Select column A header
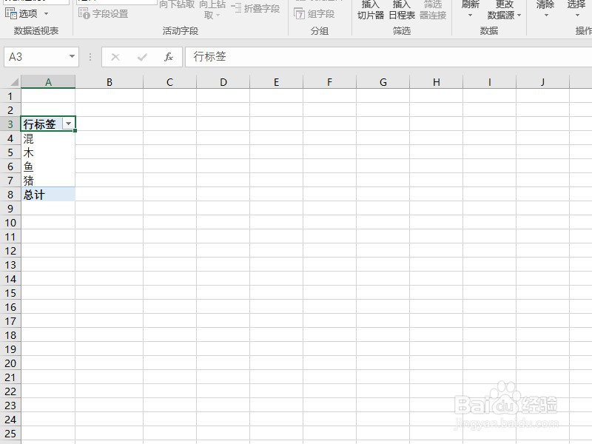The width and height of the screenshot is (592, 444). click(48, 82)
